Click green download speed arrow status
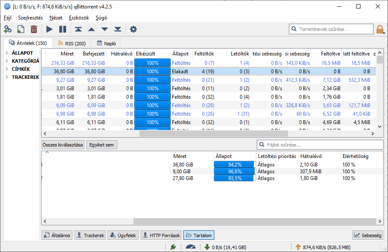 point(207,247)
